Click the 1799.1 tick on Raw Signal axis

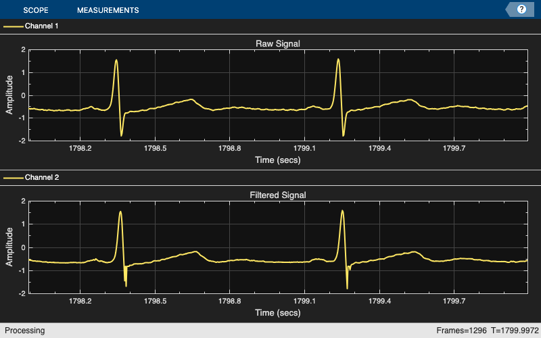pyautogui.click(x=304, y=148)
